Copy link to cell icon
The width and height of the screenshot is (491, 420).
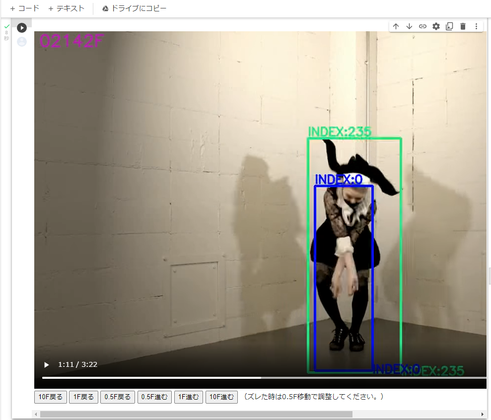pos(422,26)
